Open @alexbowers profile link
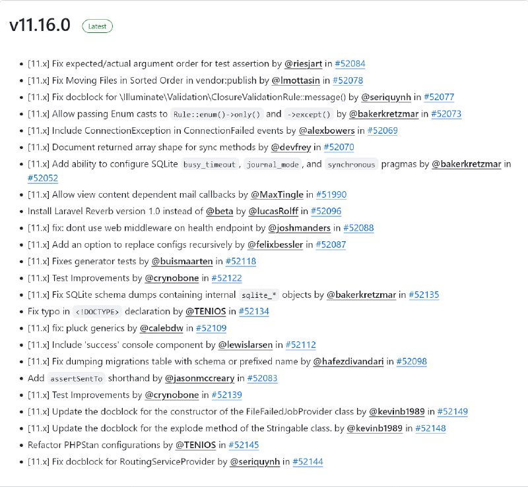Screen dimensions: 528x487 (327, 130)
